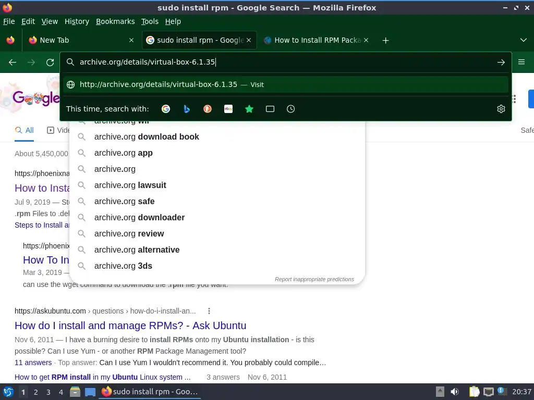Expand the list all tabs chevron
This screenshot has height=400, width=534.
[x=524, y=40]
